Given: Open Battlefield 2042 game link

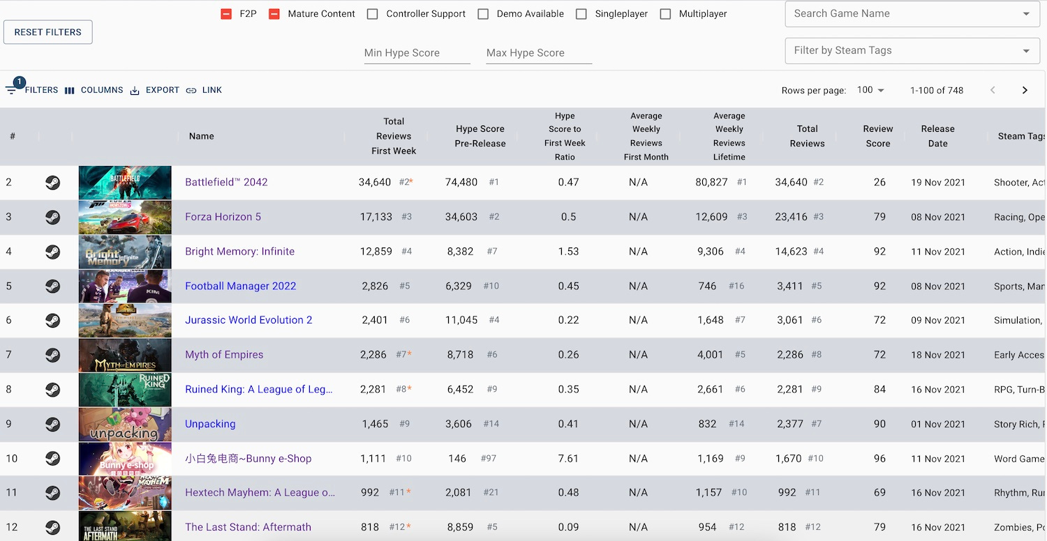Looking at the screenshot, I should [x=226, y=182].
